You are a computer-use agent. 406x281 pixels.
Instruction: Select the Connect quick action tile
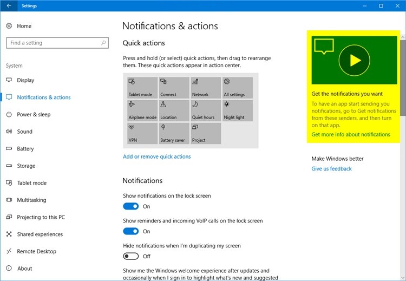tap(174, 88)
